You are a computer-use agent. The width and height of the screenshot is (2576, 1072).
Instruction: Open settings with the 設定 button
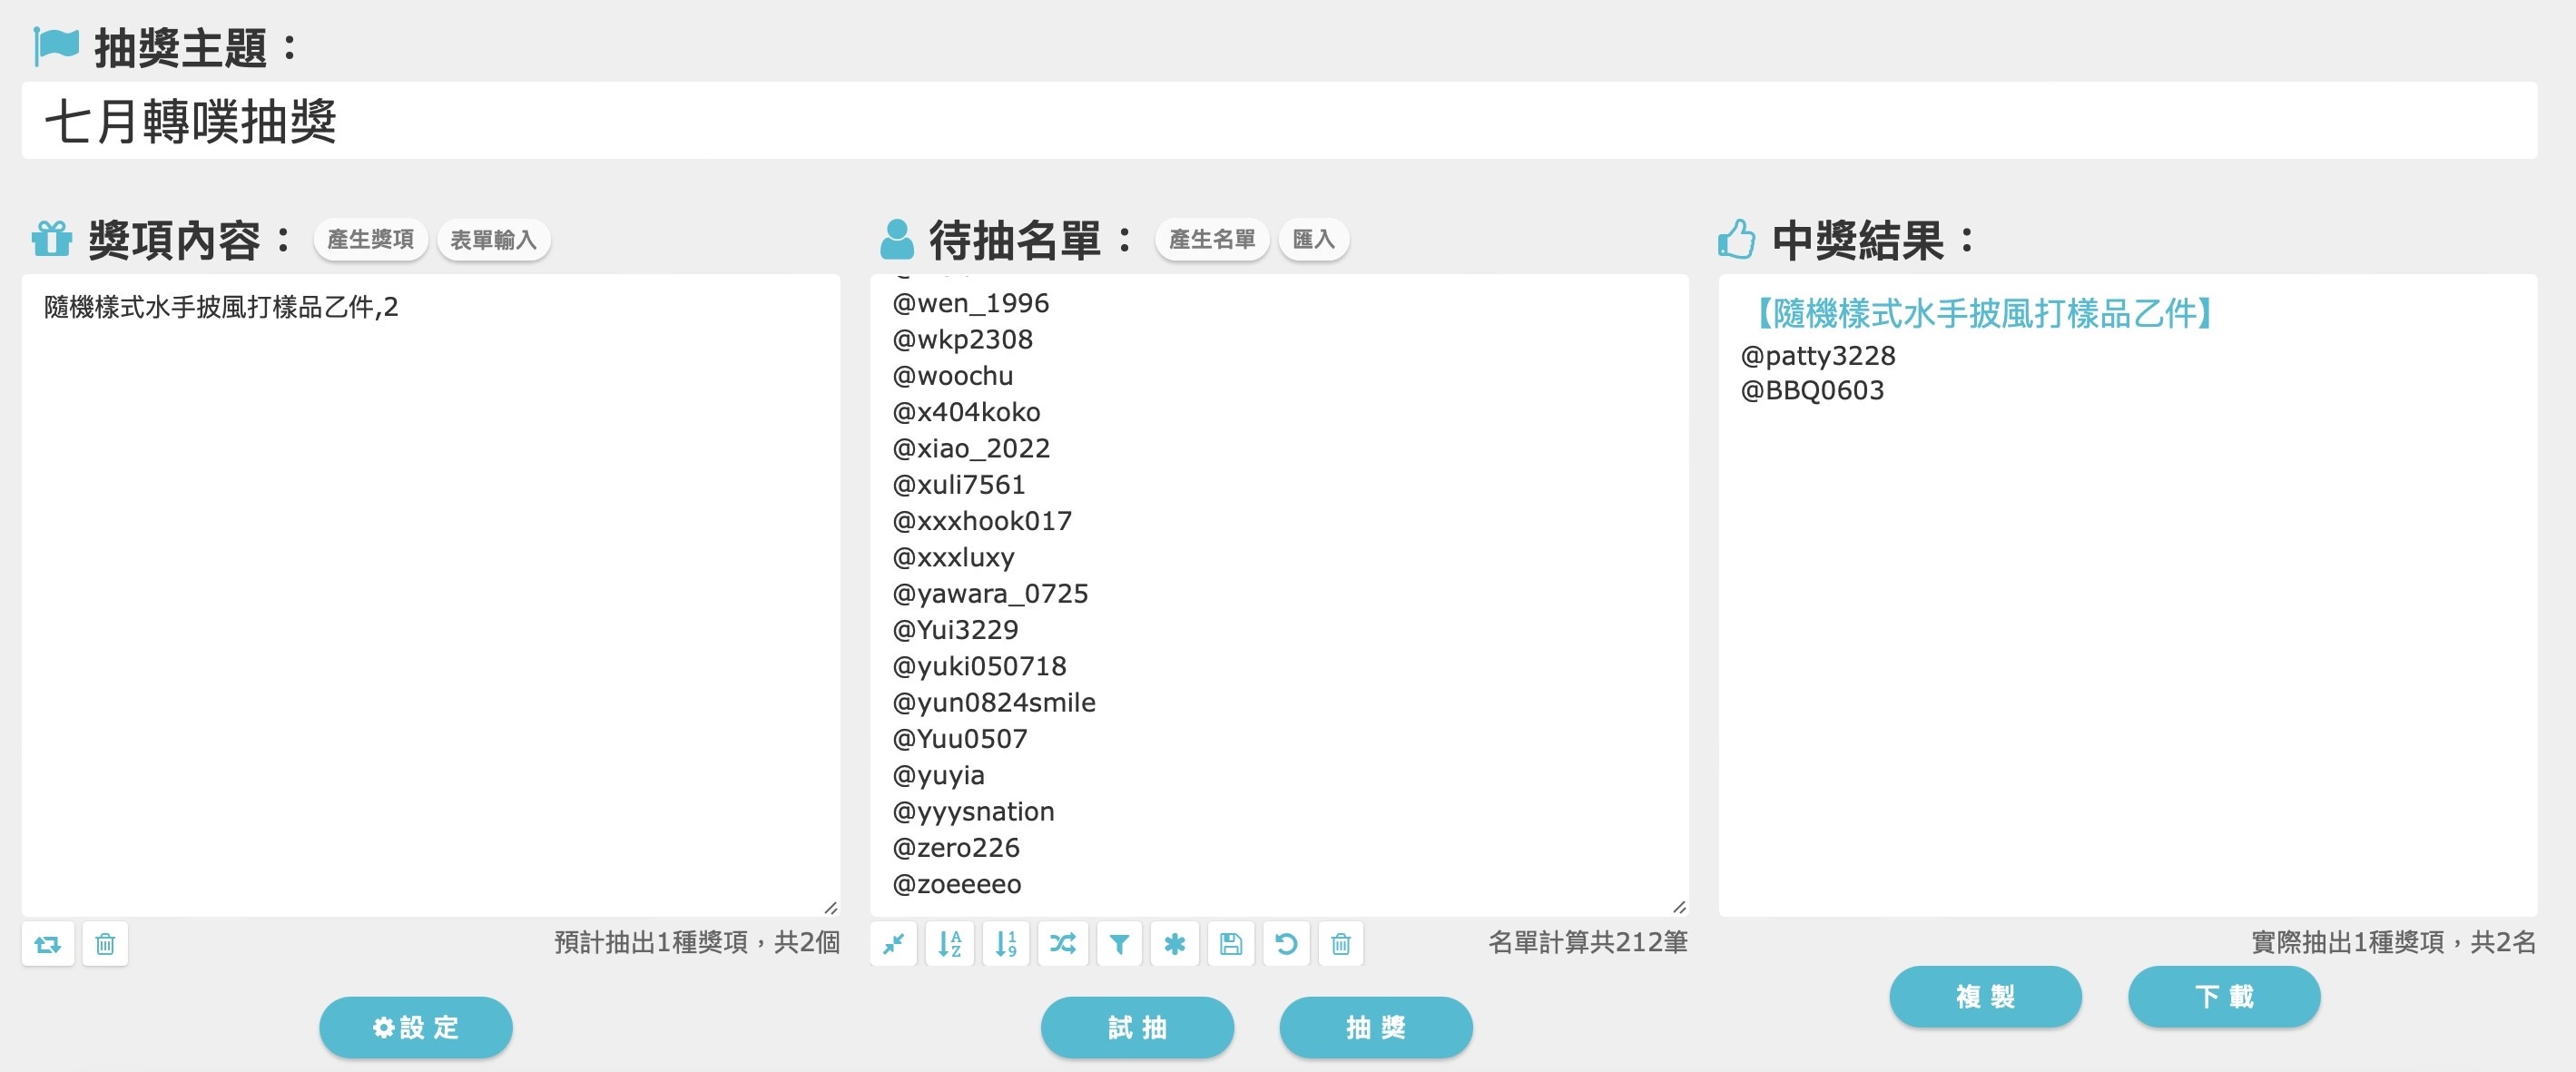coord(416,1027)
